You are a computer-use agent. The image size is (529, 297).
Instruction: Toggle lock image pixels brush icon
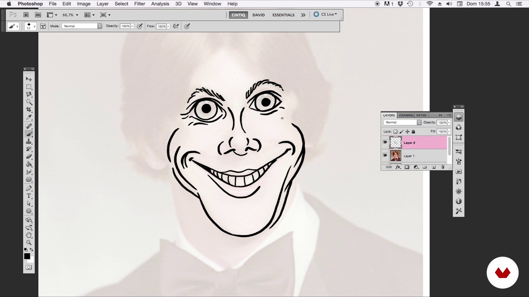[401, 132]
